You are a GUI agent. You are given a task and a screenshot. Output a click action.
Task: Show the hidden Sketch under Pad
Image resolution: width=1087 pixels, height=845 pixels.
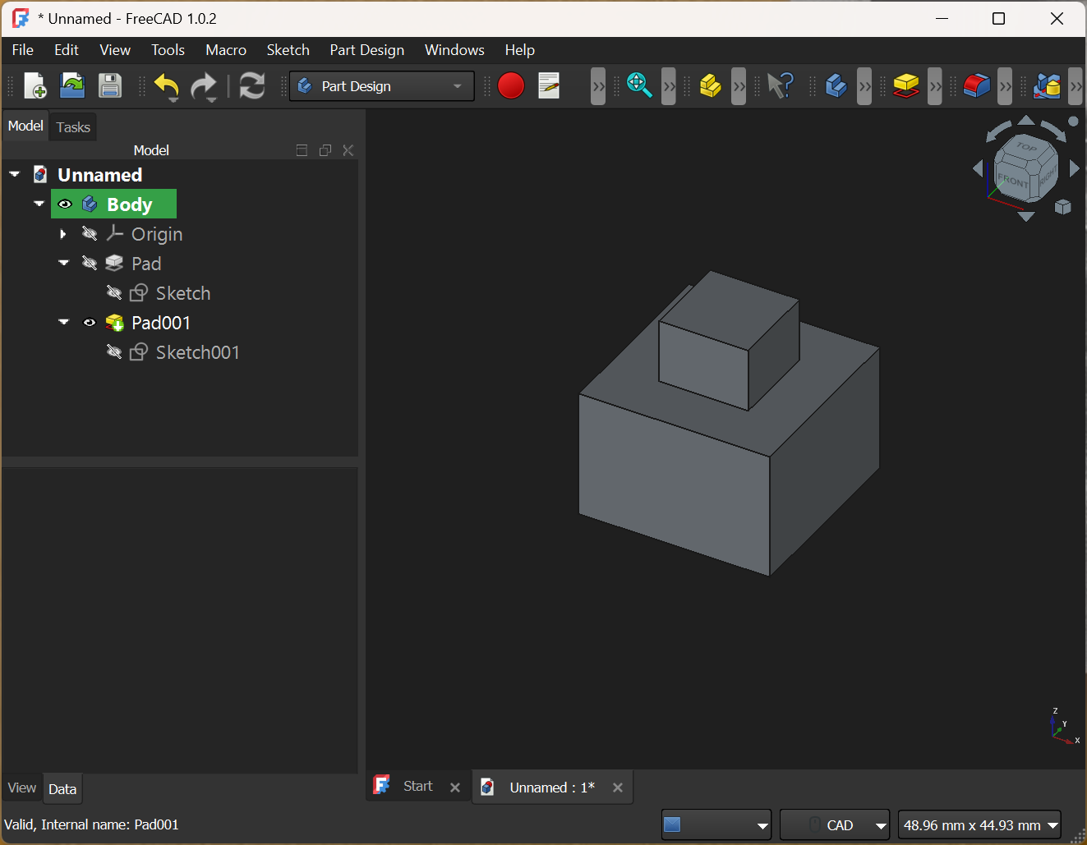point(114,292)
